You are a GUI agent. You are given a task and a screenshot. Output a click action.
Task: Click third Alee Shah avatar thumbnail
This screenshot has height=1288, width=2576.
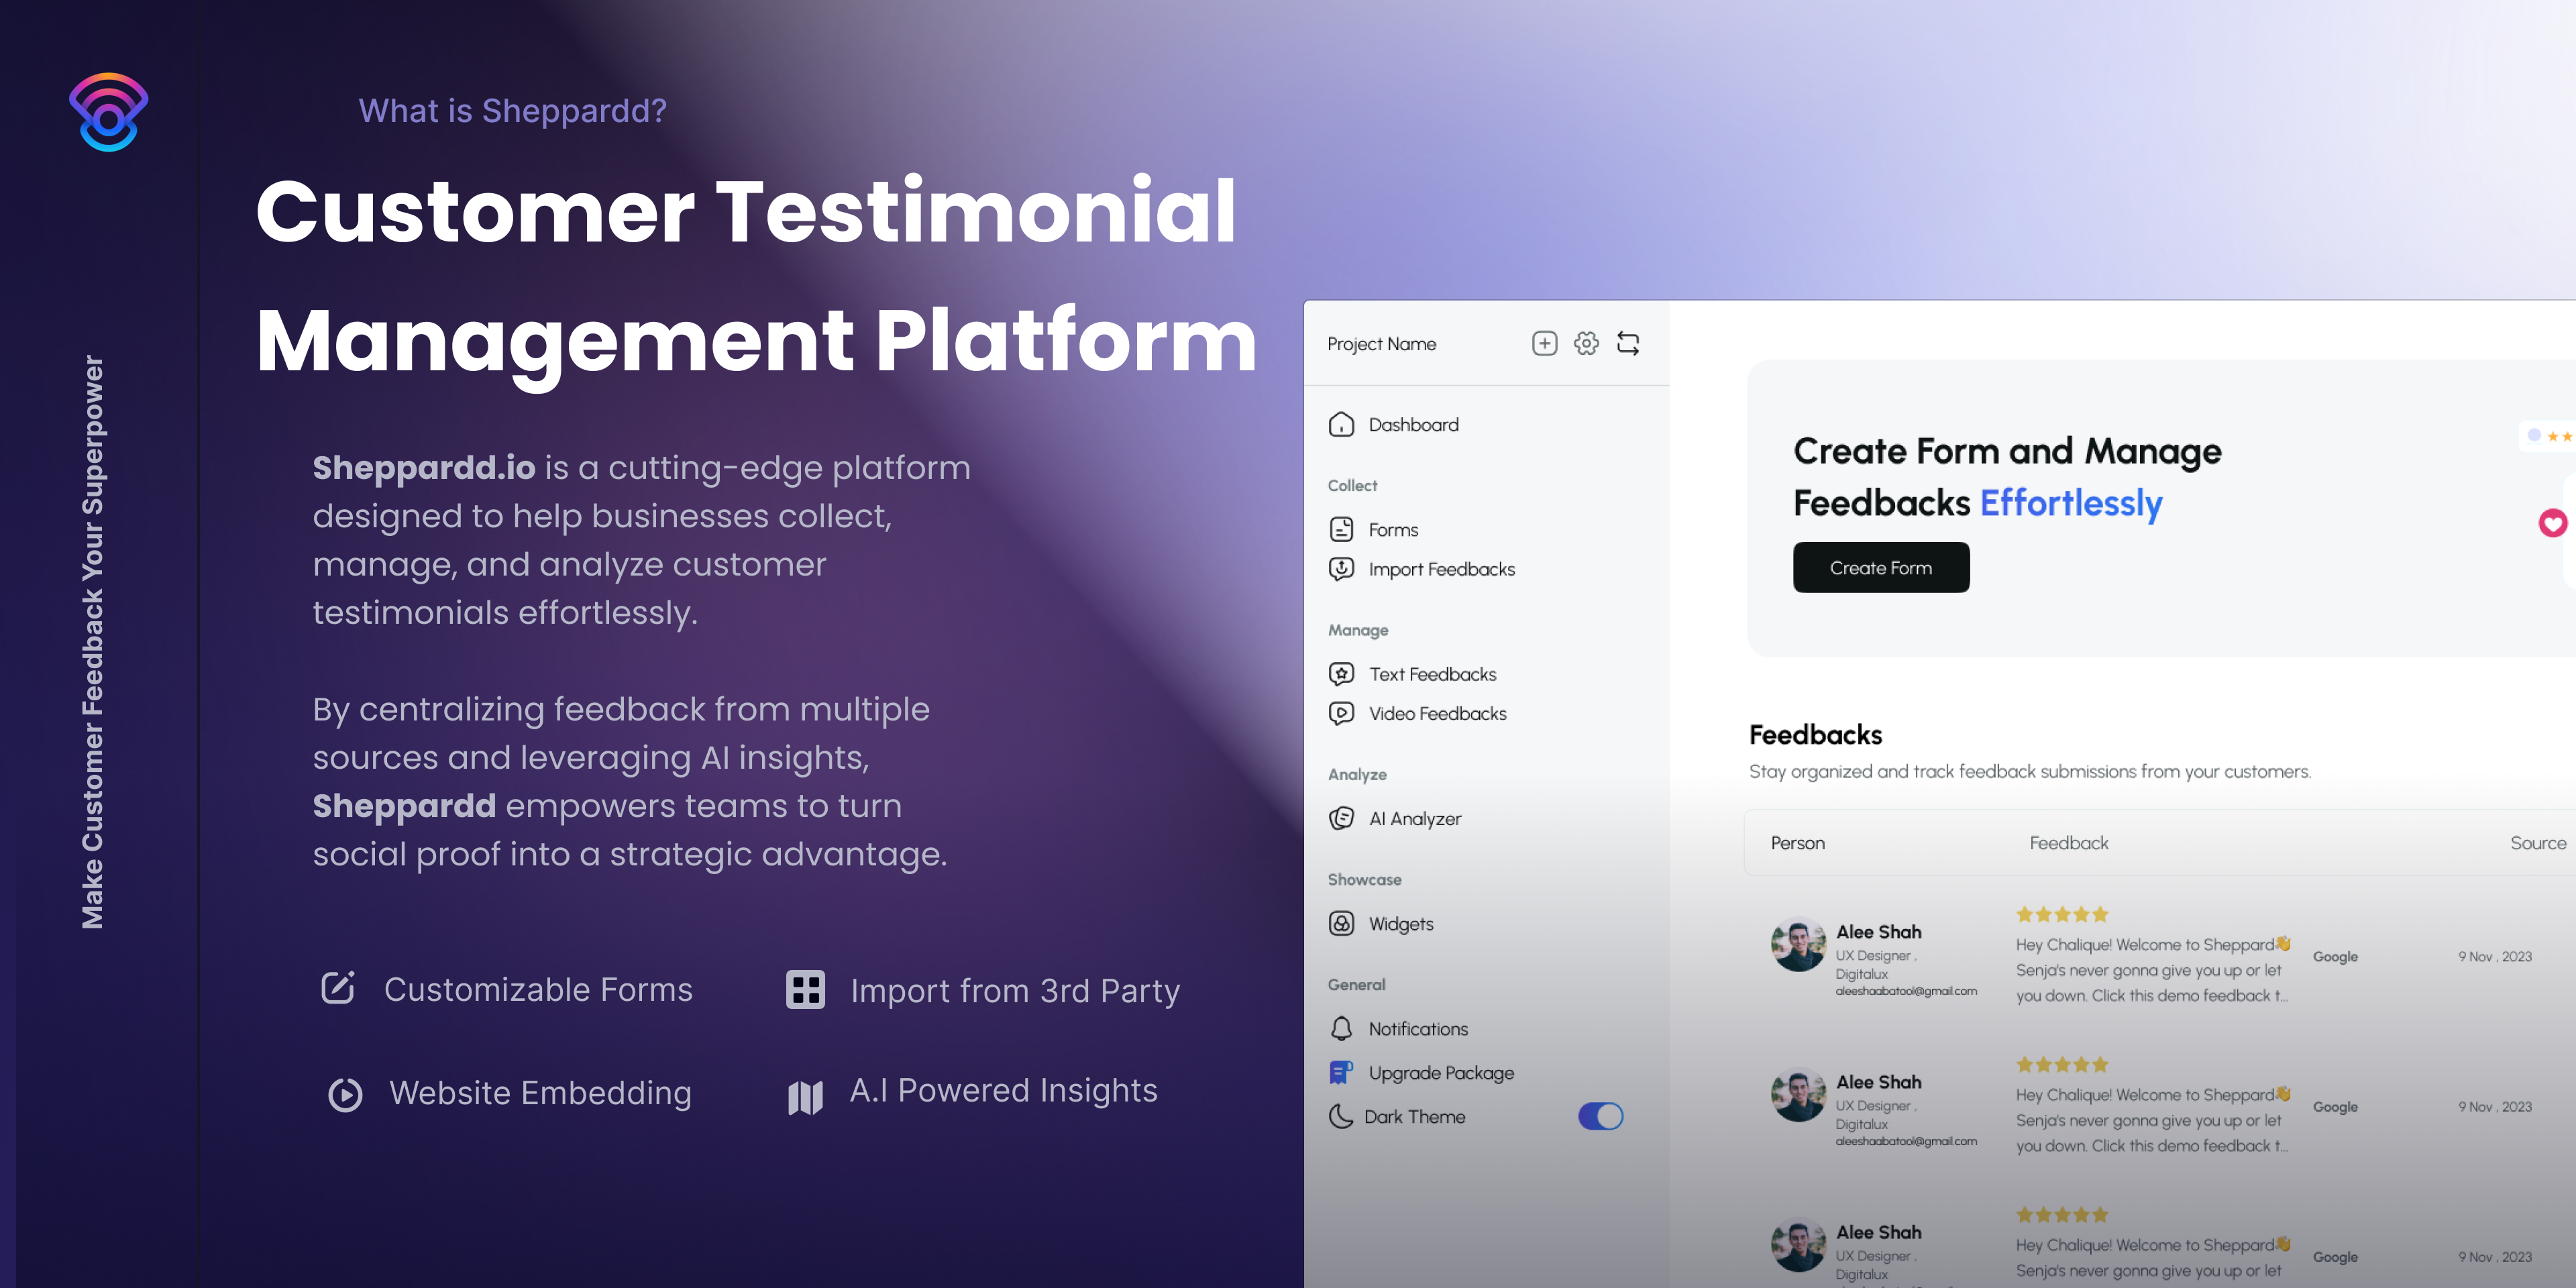(x=1798, y=1245)
